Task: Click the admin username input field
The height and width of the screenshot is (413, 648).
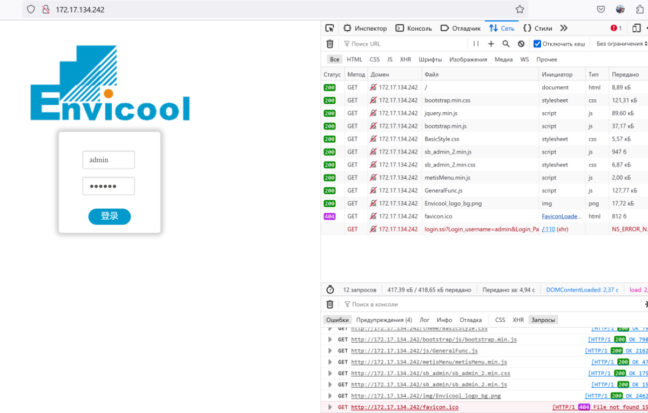Action: 109,160
